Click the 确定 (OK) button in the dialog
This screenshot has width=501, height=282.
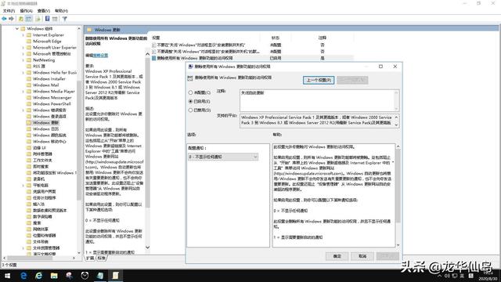pos(337,256)
